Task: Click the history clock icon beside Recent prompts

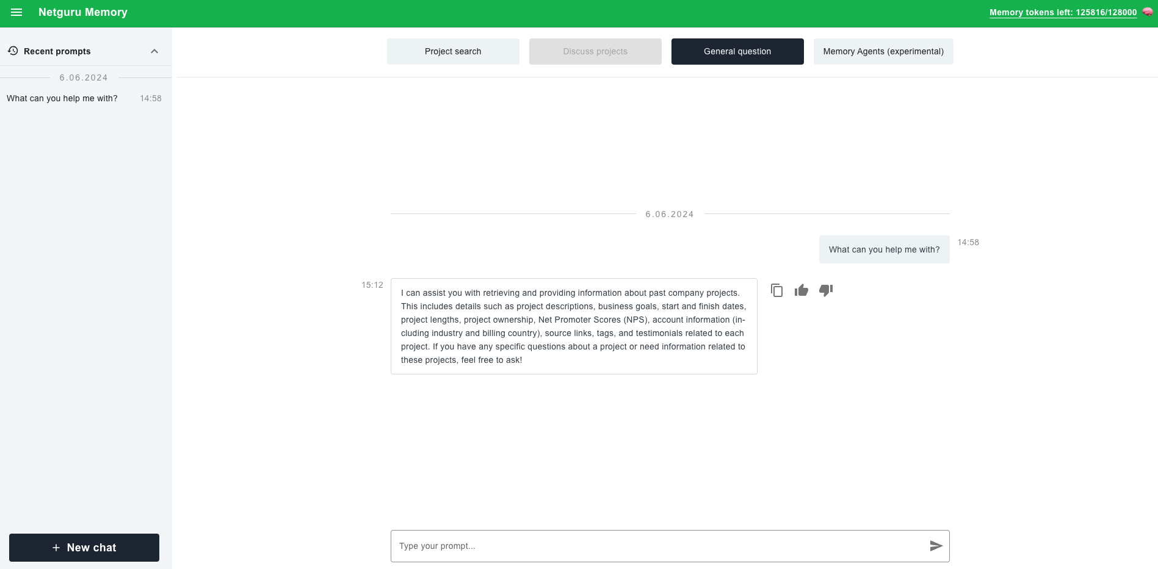Action: 13,51
